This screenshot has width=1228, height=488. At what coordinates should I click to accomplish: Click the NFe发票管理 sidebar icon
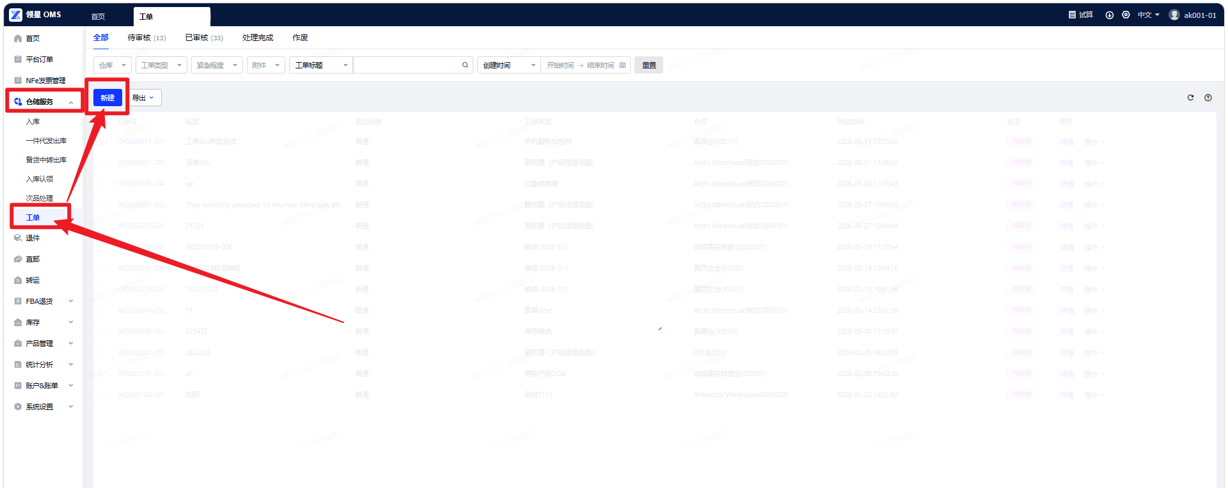click(18, 81)
